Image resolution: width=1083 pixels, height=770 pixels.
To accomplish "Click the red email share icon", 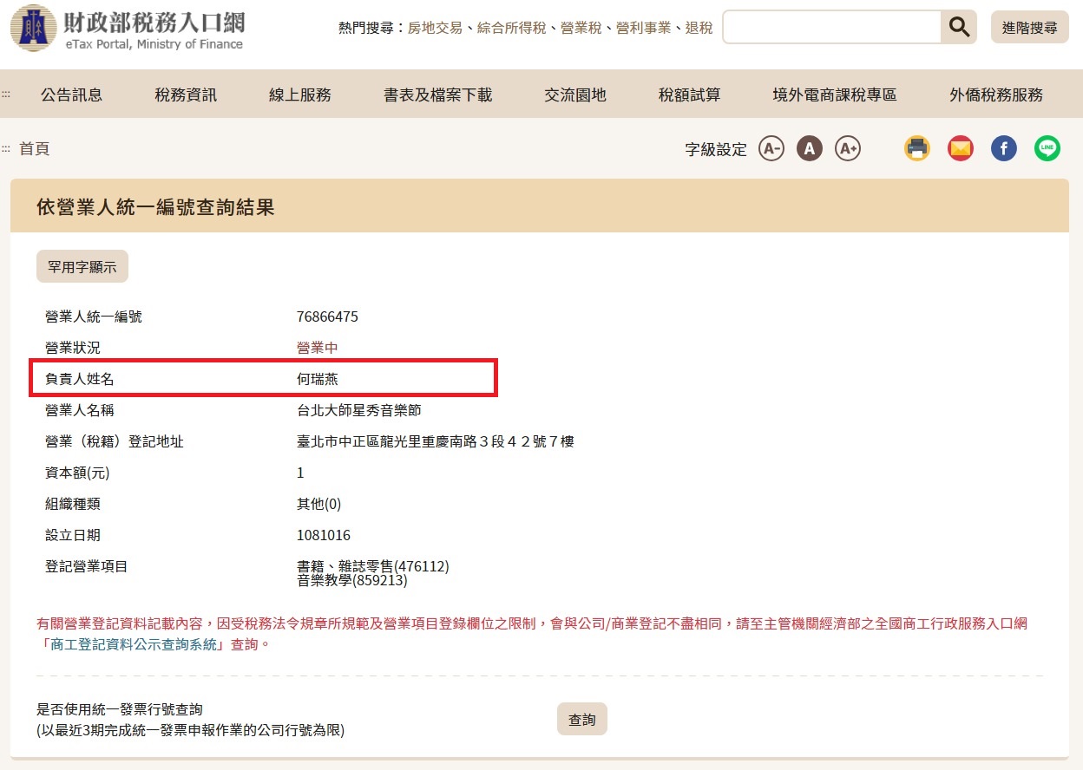I will pyautogui.click(x=961, y=148).
